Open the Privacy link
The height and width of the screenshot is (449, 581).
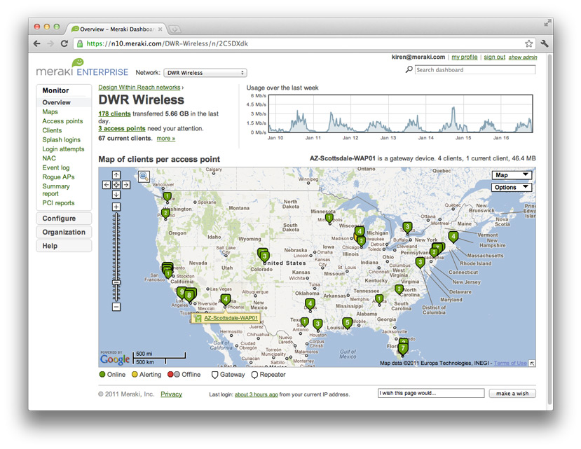pyautogui.click(x=171, y=394)
